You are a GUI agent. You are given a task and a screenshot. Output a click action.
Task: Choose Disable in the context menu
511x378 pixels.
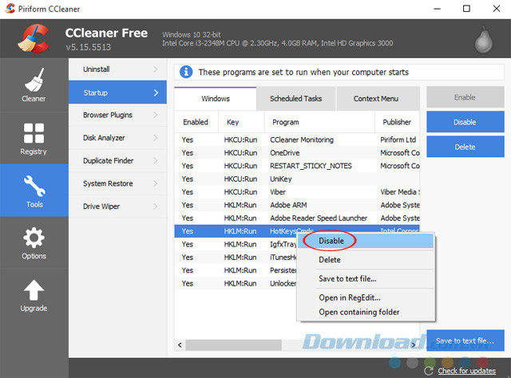(366, 241)
